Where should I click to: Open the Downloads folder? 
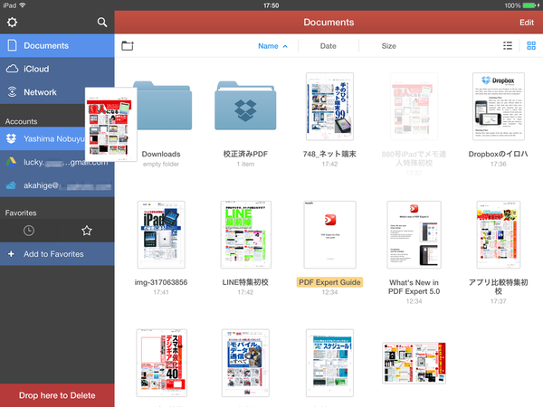162,106
